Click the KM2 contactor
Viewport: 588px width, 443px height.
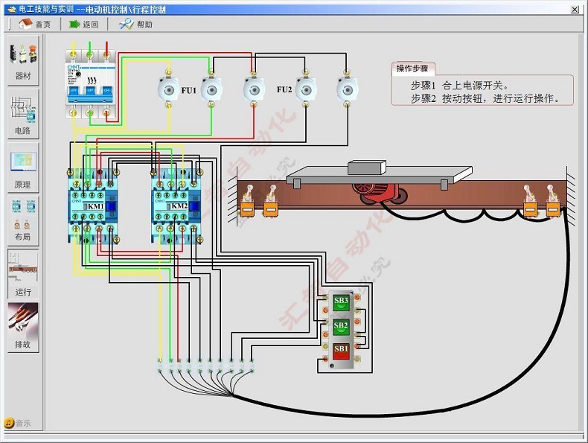coord(176,206)
